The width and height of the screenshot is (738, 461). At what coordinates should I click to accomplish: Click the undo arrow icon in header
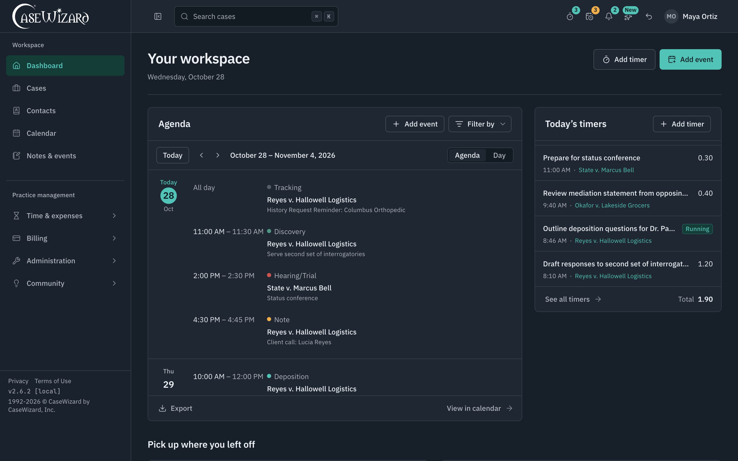(649, 16)
